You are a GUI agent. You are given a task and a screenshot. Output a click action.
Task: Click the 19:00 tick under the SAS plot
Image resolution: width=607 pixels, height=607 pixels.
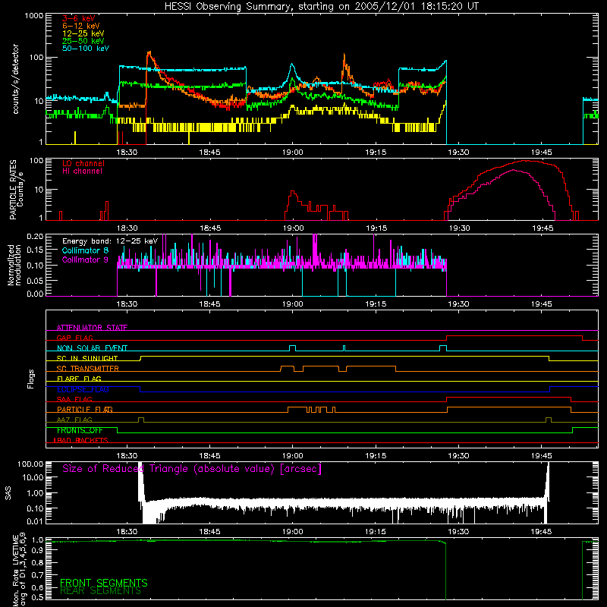[292, 532]
